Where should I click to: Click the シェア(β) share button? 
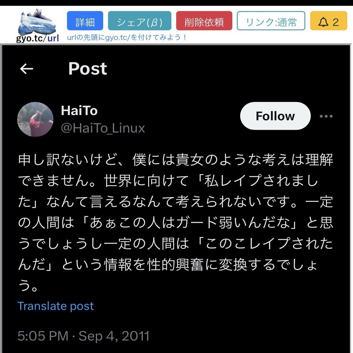pyautogui.click(x=140, y=21)
